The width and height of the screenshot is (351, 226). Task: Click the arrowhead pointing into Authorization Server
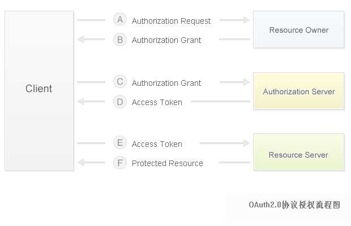point(246,82)
